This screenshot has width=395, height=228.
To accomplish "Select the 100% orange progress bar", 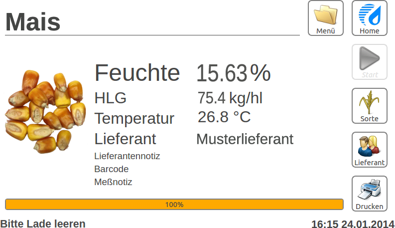I will [x=174, y=204].
